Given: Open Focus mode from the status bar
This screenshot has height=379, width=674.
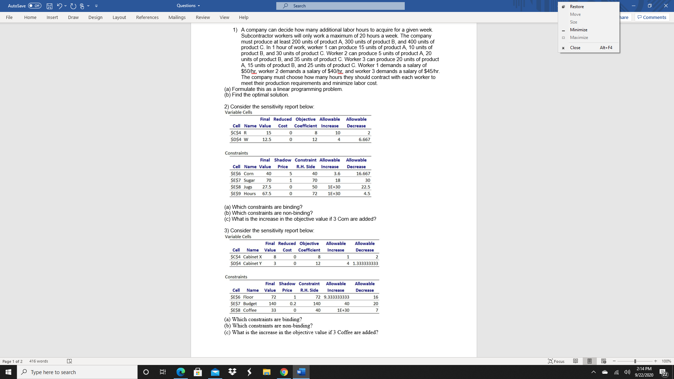Looking at the screenshot, I should [556, 361].
